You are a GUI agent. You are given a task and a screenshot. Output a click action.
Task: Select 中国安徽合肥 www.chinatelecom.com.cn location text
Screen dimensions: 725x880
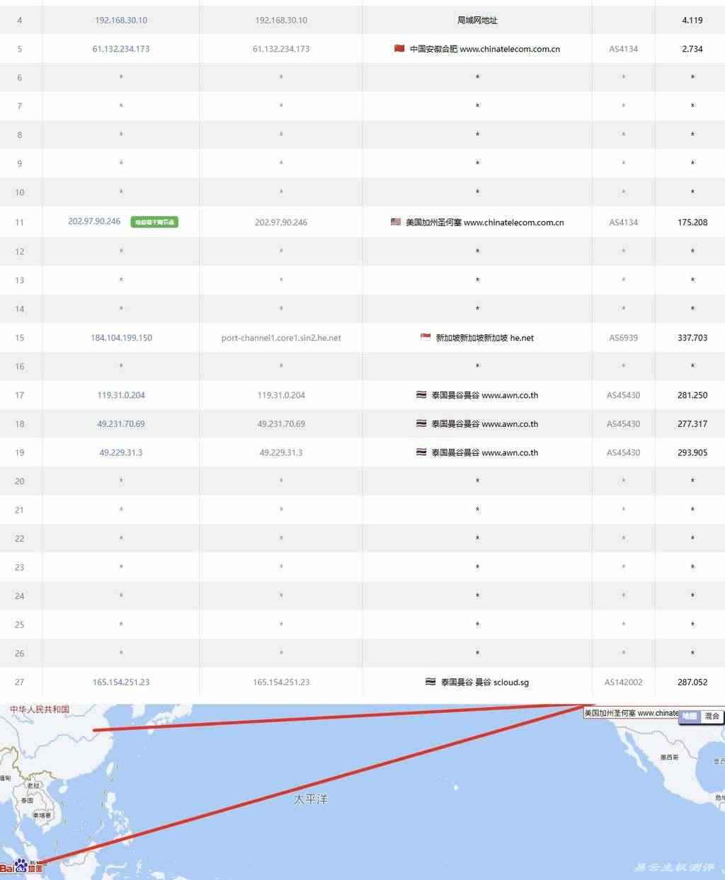(485, 49)
